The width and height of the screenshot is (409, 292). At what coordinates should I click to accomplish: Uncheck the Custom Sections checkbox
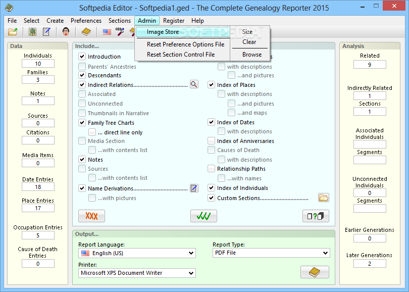211,198
